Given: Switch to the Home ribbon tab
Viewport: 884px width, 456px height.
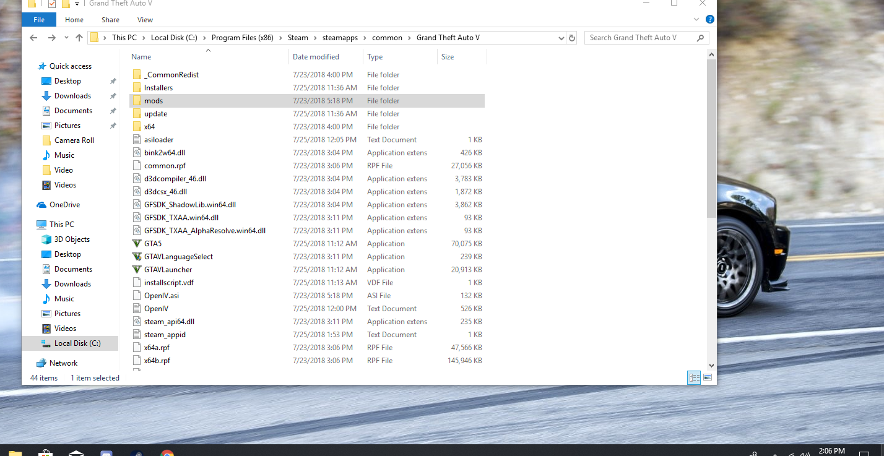Looking at the screenshot, I should (x=74, y=20).
